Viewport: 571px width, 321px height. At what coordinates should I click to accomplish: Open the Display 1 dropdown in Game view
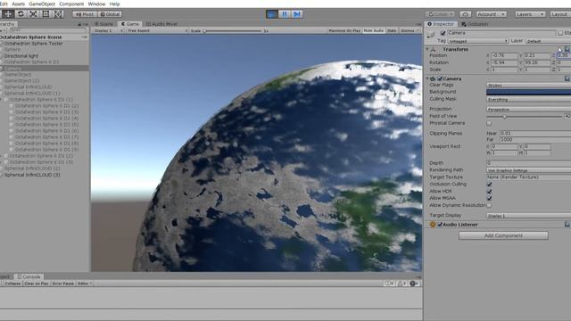pyautogui.click(x=108, y=31)
